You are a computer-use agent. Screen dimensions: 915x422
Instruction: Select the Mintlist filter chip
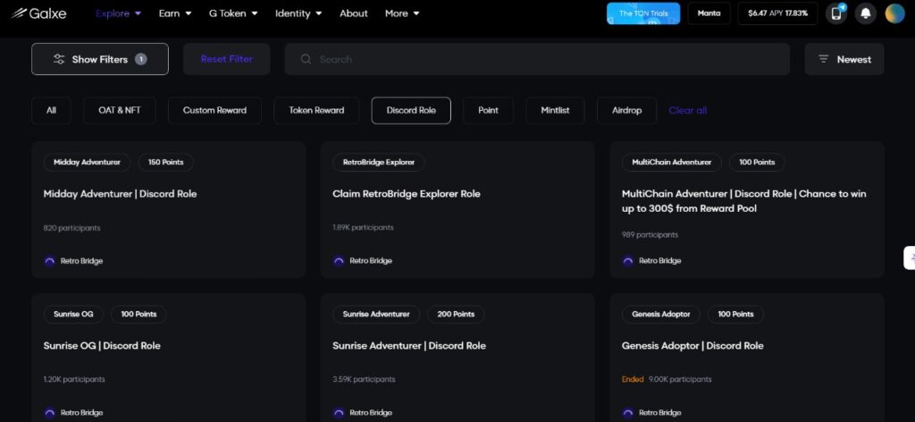coord(555,110)
